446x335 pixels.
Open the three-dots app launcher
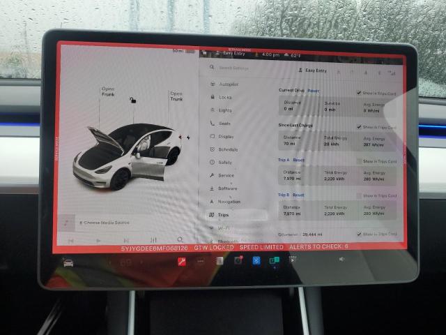[x=201, y=261]
